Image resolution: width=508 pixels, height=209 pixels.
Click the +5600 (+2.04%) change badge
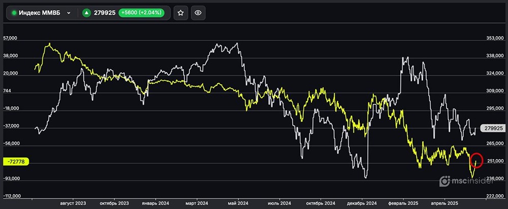coord(141,13)
